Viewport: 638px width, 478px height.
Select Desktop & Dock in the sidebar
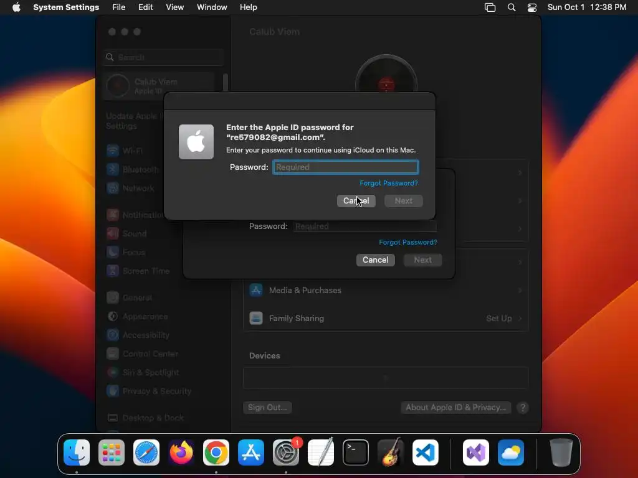145,418
